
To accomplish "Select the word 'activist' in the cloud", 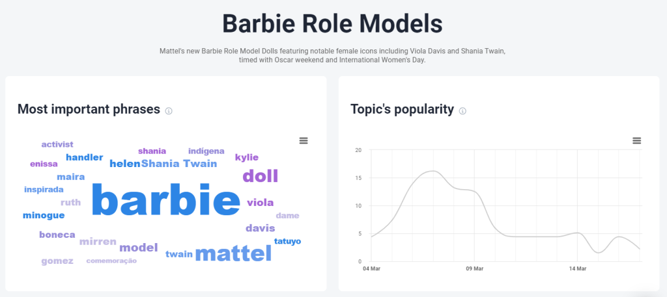I will click(x=57, y=144).
